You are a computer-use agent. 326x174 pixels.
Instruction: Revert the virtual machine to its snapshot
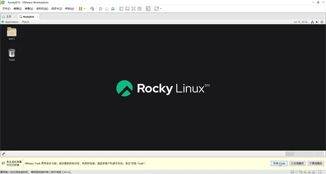coord(106,9)
